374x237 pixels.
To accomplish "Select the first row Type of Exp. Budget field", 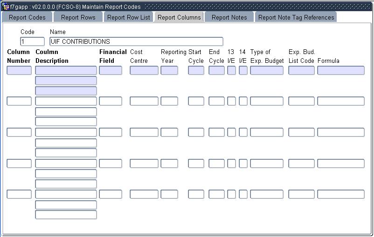I will (267, 70).
